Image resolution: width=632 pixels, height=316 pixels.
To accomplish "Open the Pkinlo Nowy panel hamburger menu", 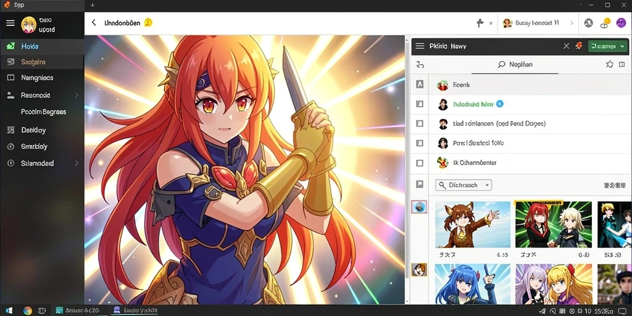I will tap(420, 46).
